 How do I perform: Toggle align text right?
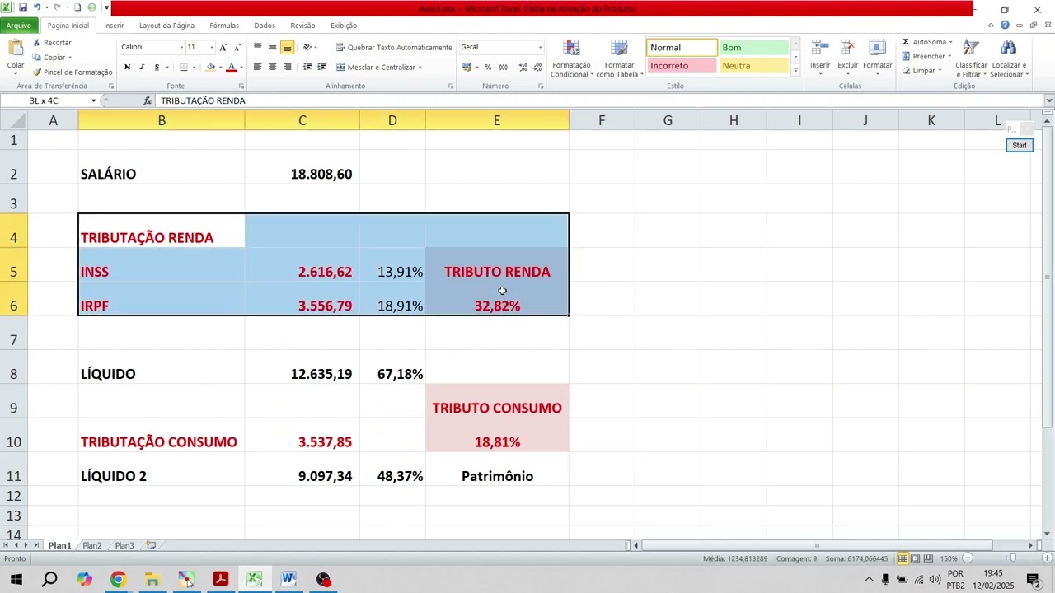tap(287, 67)
